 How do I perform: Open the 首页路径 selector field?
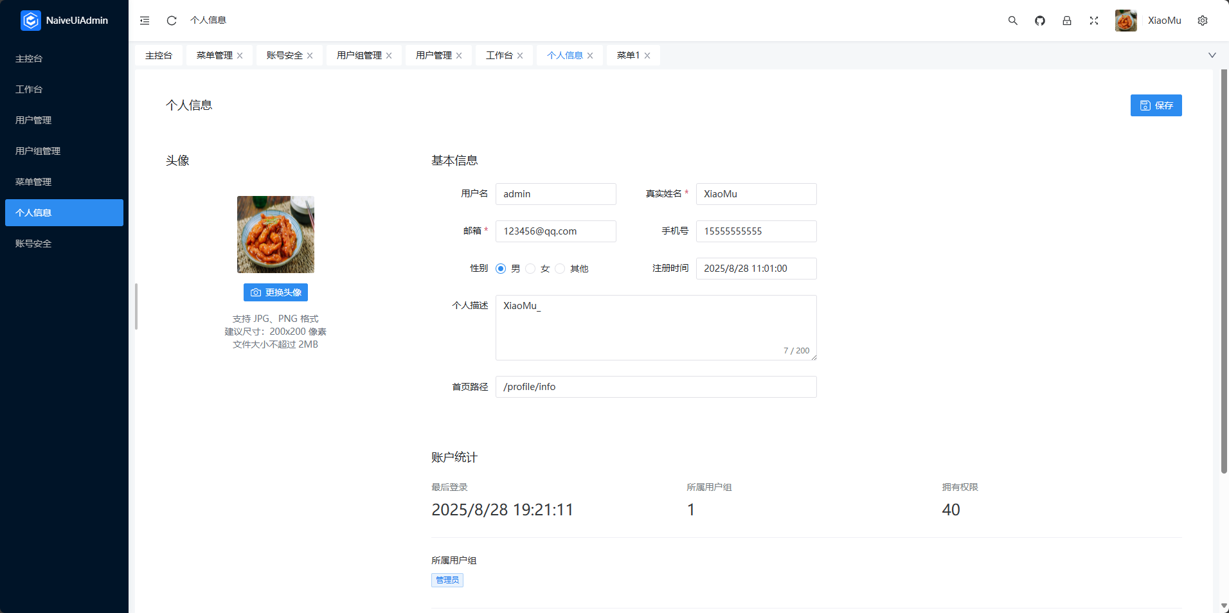(656, 386)
